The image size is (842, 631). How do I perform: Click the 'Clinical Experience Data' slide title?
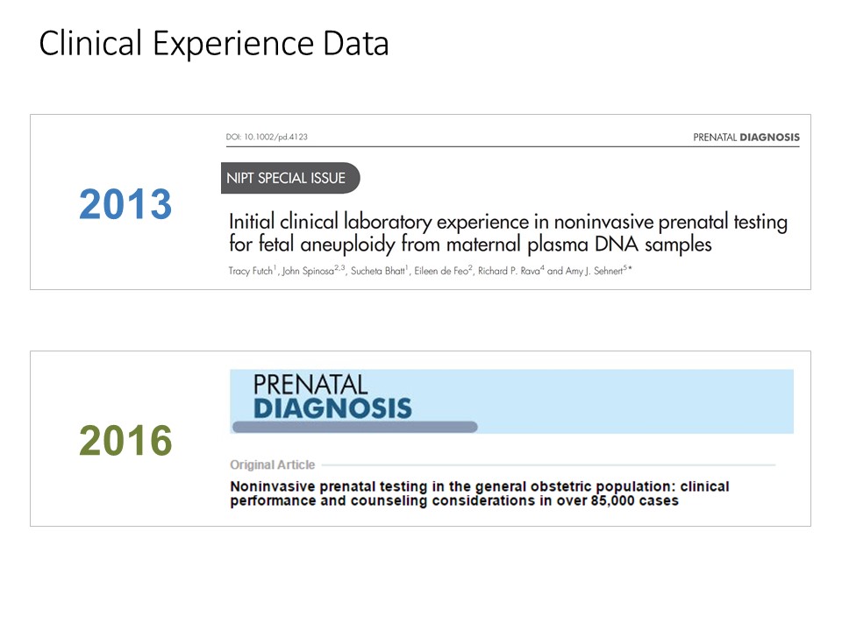coord(214,44)
